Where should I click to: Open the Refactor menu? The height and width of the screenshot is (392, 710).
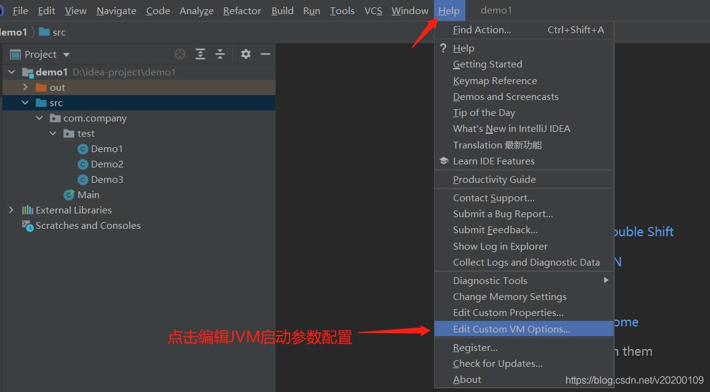coord(242,10)
